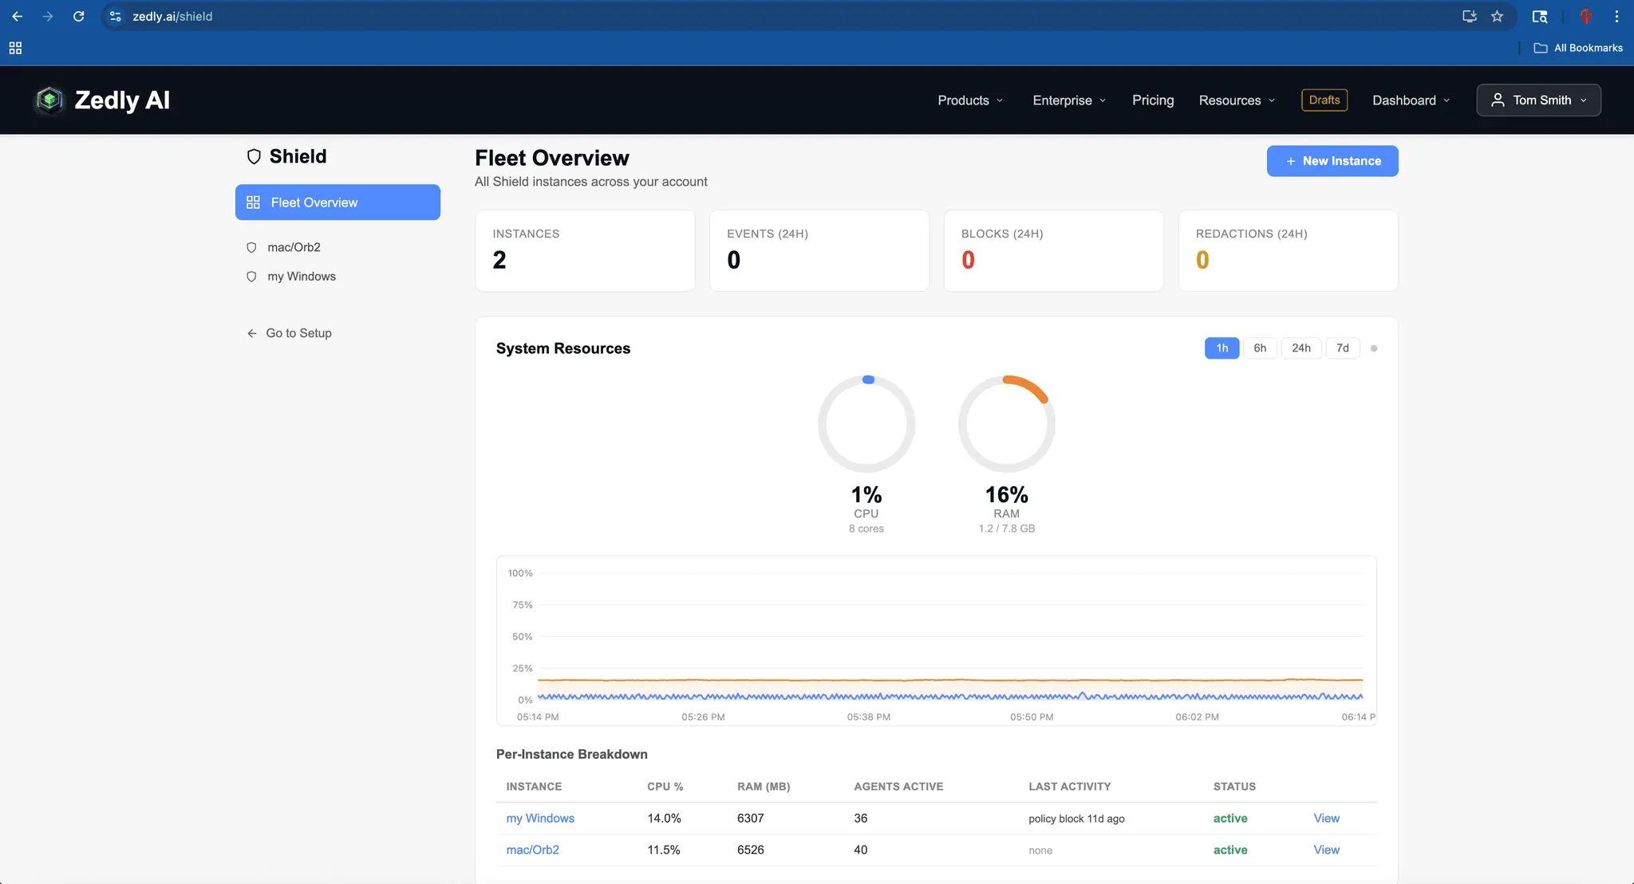Click the 'policy block 11d ago' activity cell
The width and height of the screenshot is (1634, 884).
tap(1076, 819)
